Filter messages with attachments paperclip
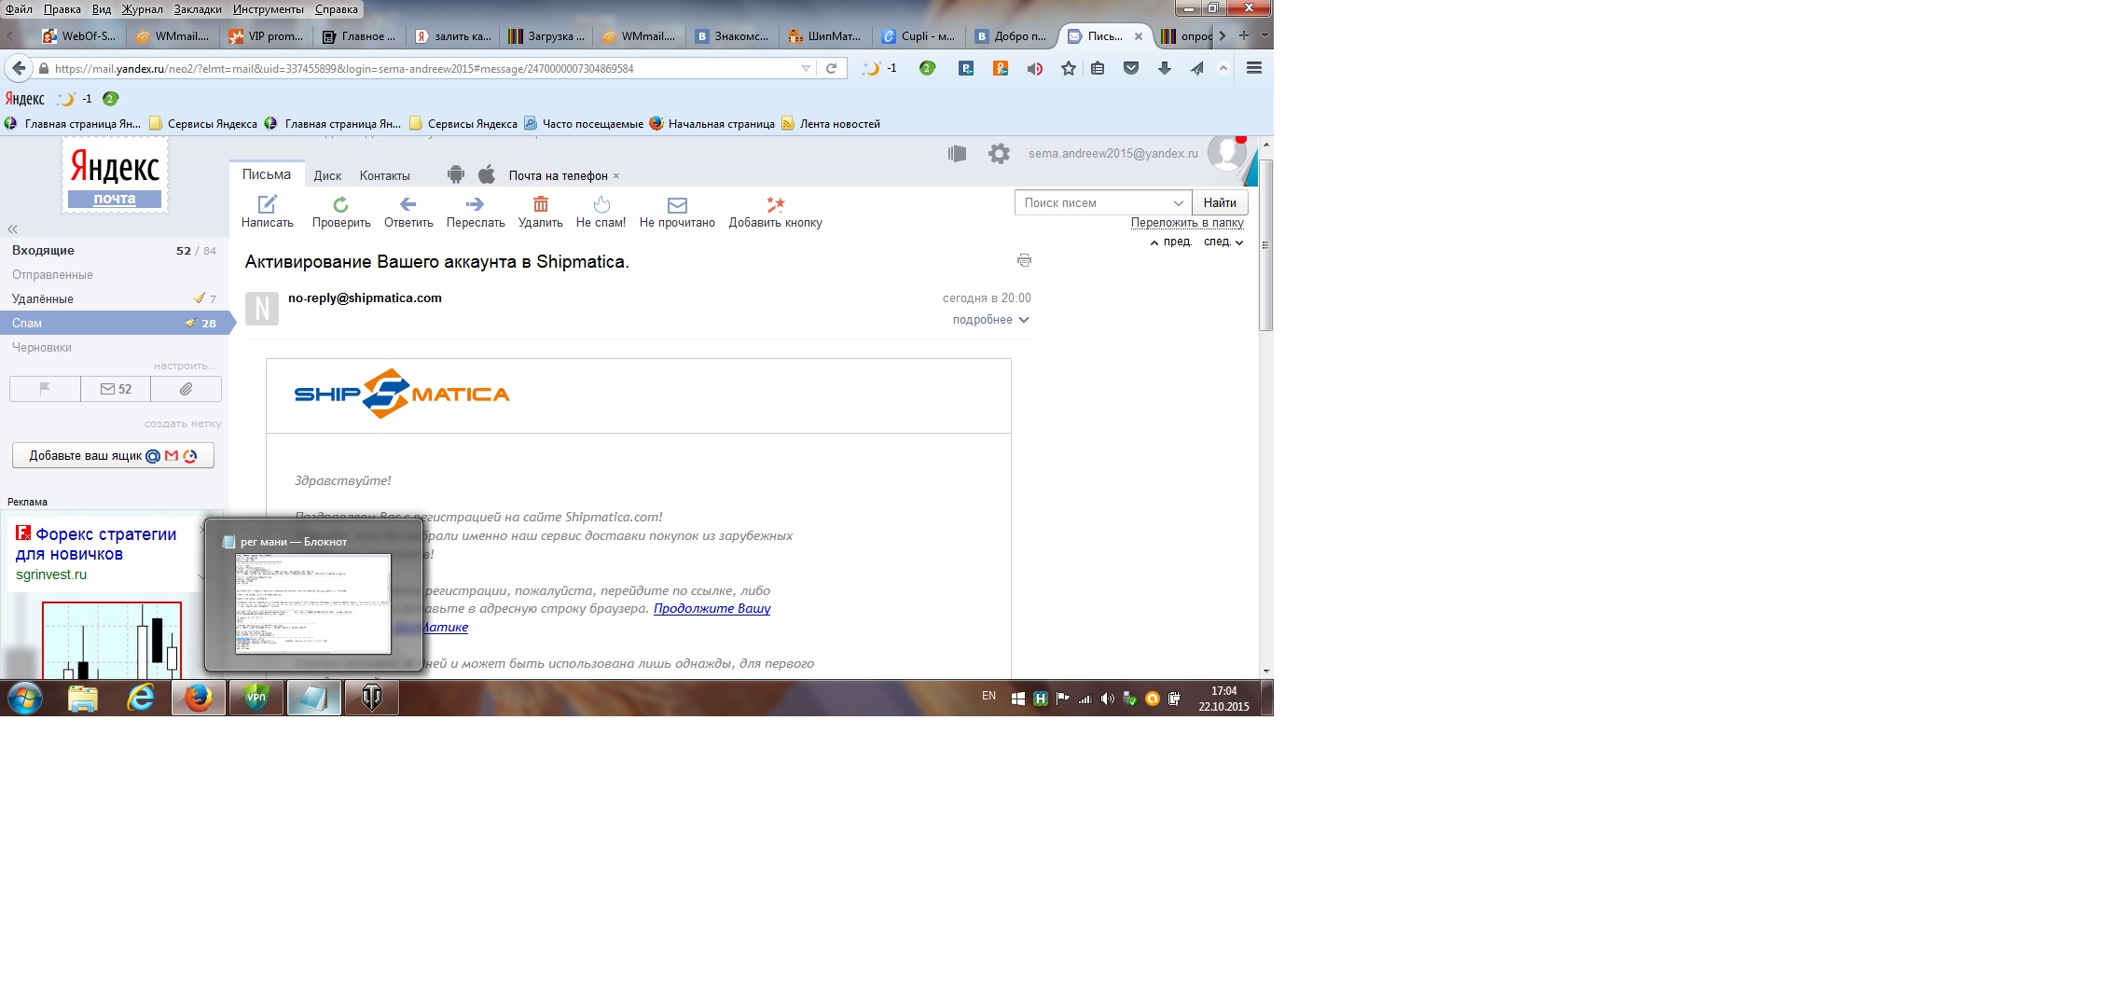 click(x=187, y=389)
